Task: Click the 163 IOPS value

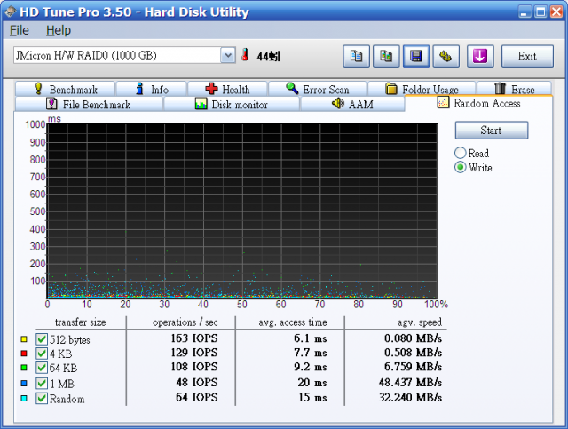Action: click(194, 338)
